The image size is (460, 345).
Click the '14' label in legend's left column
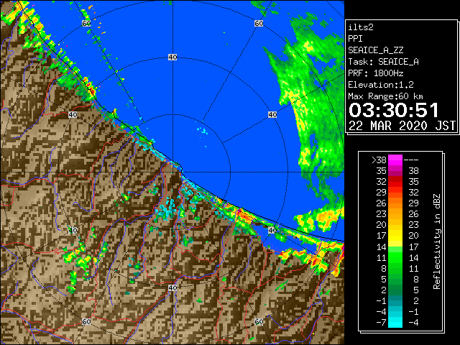(x=382, y=247)
